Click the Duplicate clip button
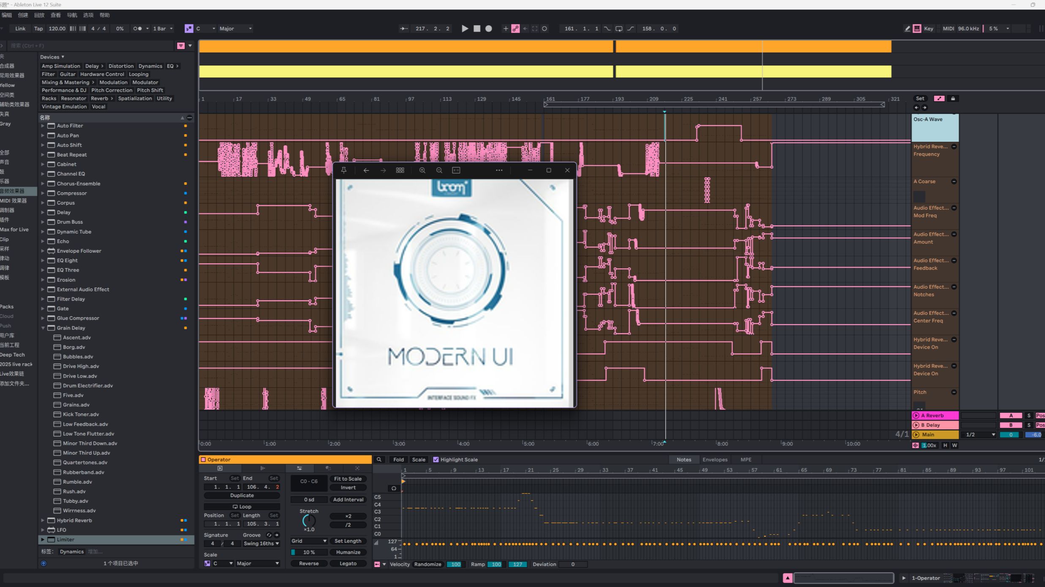This screenshot has width=1045, height=587. coord(242,495)
